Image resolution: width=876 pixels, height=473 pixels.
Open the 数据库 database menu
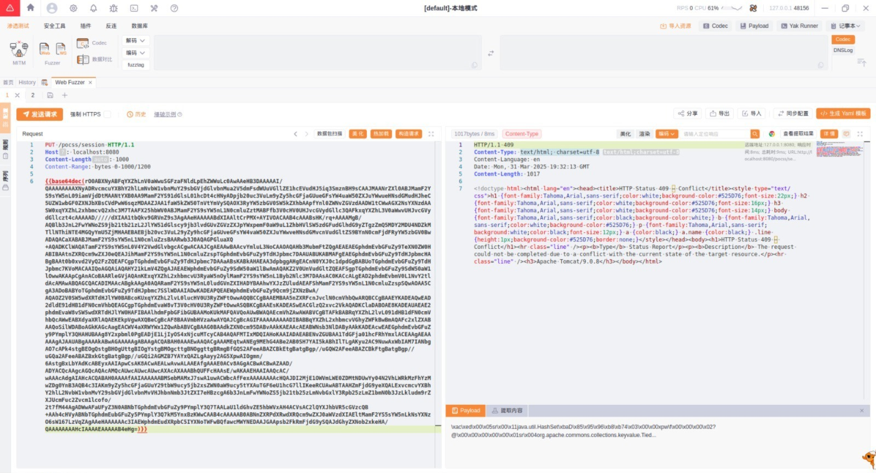[140, 26]
